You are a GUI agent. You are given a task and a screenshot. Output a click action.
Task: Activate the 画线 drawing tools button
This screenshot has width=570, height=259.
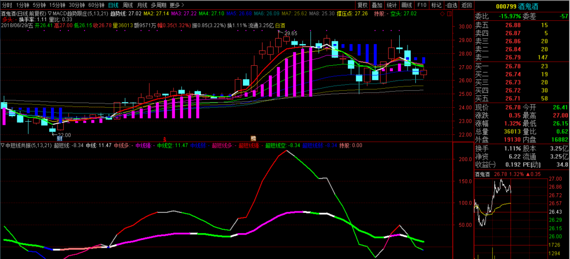406,5
